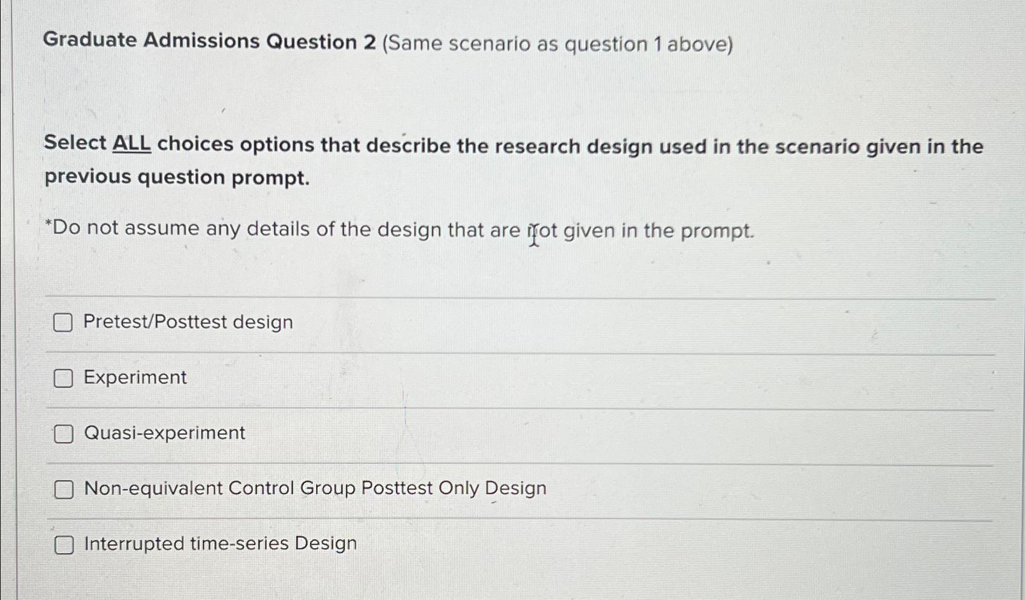Screen dimensions: 1025x600
Task: Tick the Experiment checkbox
Action: 63,378
